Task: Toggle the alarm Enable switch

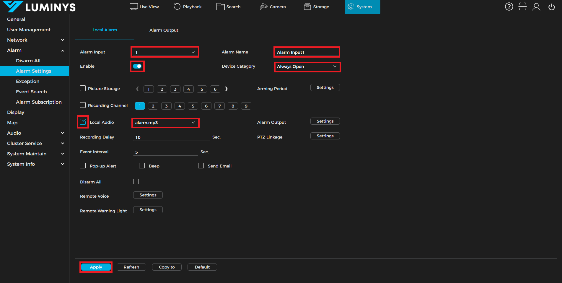Action: 137,66
